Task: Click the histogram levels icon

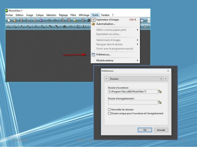Action: point(65,26)
